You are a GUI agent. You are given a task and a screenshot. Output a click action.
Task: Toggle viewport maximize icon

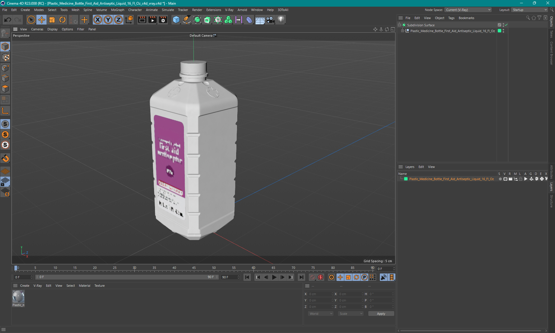pyautogui.click(x=393, y=29)
